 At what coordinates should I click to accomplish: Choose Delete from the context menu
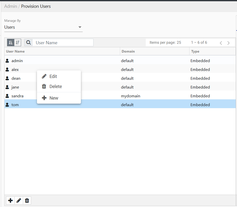59,87
